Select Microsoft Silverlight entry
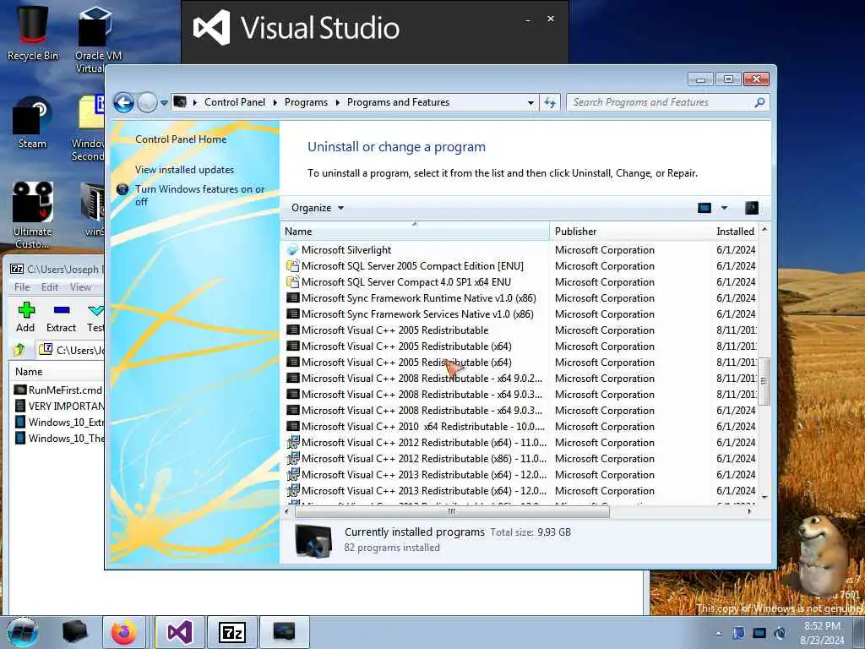The height and width of the screenshot is (649, 865). click(x=346, y=250)
